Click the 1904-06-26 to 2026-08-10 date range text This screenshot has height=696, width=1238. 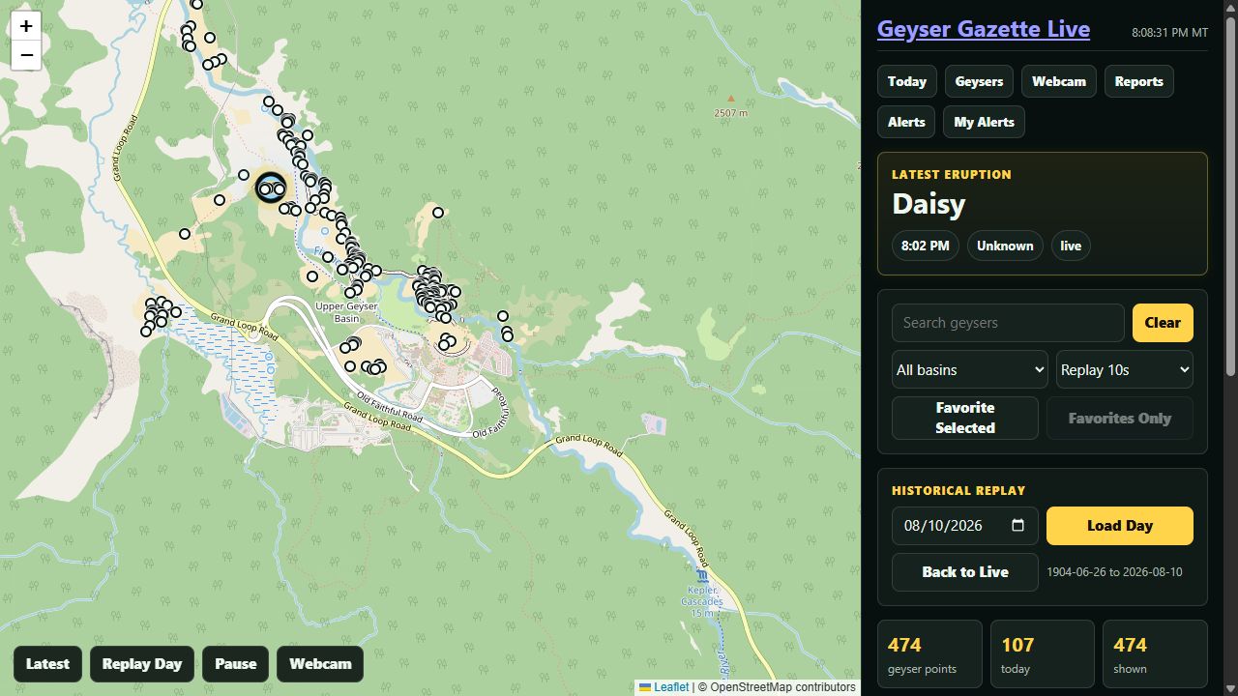coord(1114,572)
